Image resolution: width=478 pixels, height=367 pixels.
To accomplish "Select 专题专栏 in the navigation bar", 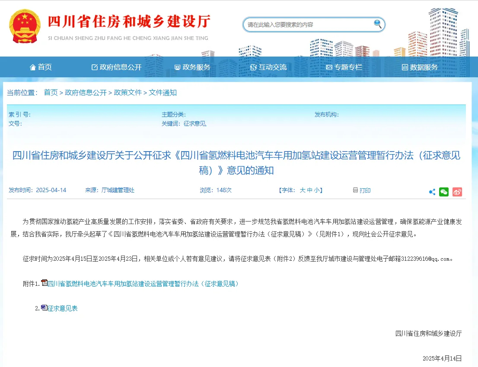I will 344,67.
